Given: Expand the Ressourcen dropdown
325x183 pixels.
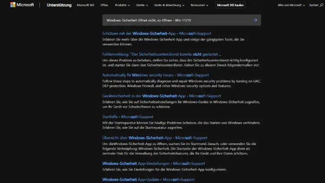Looking at the screenshot, I should (x=199, y=5).
